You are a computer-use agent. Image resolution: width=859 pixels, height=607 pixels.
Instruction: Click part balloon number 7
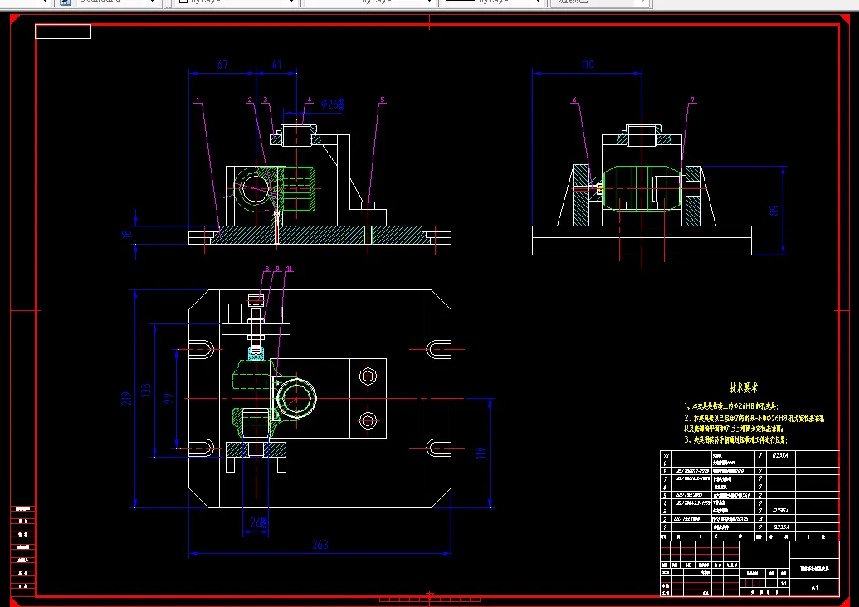pyautogui.click(x=692, y=100)
